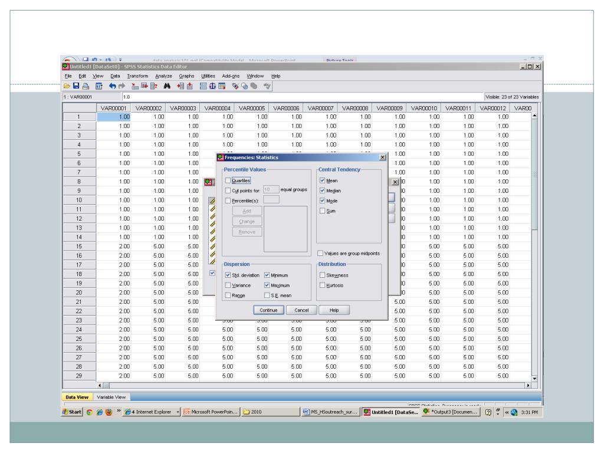Viewport: 604px width, 453px height.
Task: Undo the last action with blue arrow
Action: click(x=113, y=86)
